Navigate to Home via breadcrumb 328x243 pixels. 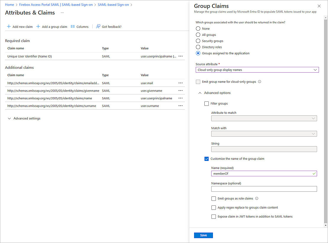[9, 5]
